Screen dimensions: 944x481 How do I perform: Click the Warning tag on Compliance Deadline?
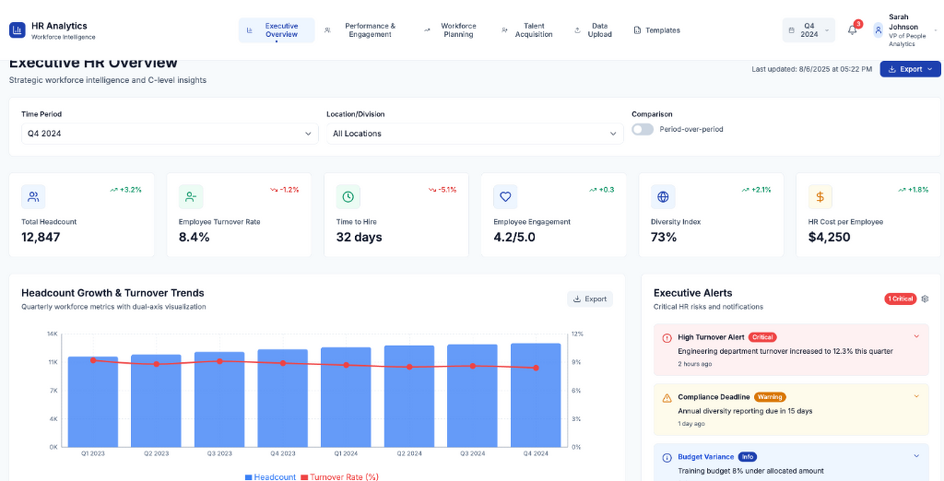(770, 397)
